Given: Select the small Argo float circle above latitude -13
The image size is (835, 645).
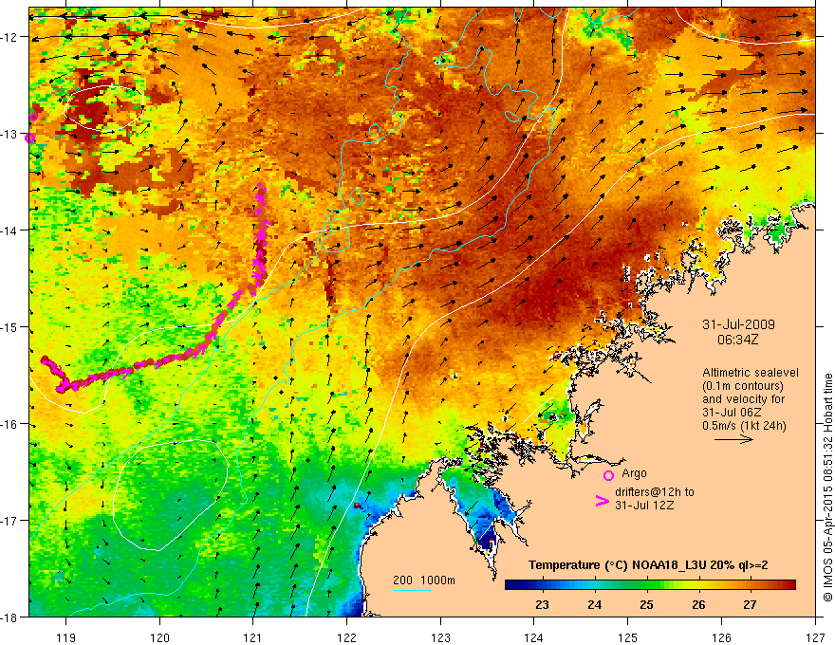Looking at the screenshot, I should point(33,117).
